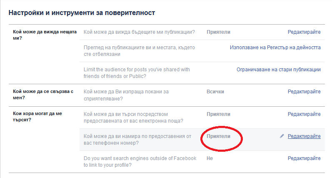Edit lookup by email address setting
The width and height of the screenshot is (332, 178).
304,114
